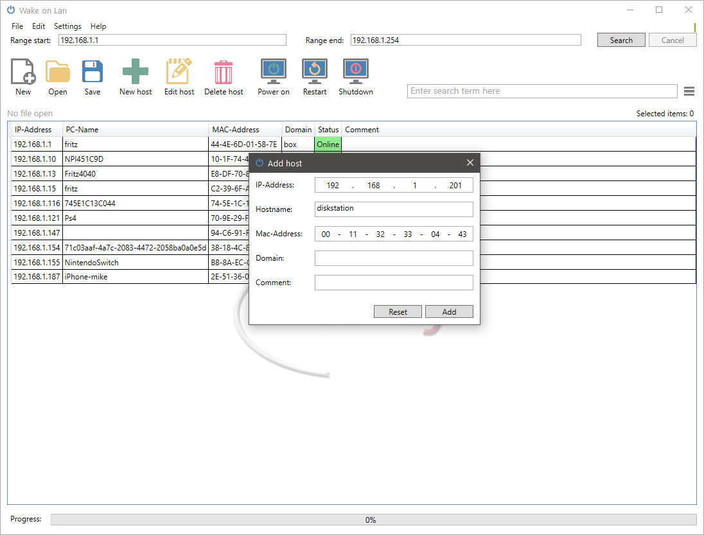Click the New host plus icon
The image size is (704, 535).
(x=135, y=72)
